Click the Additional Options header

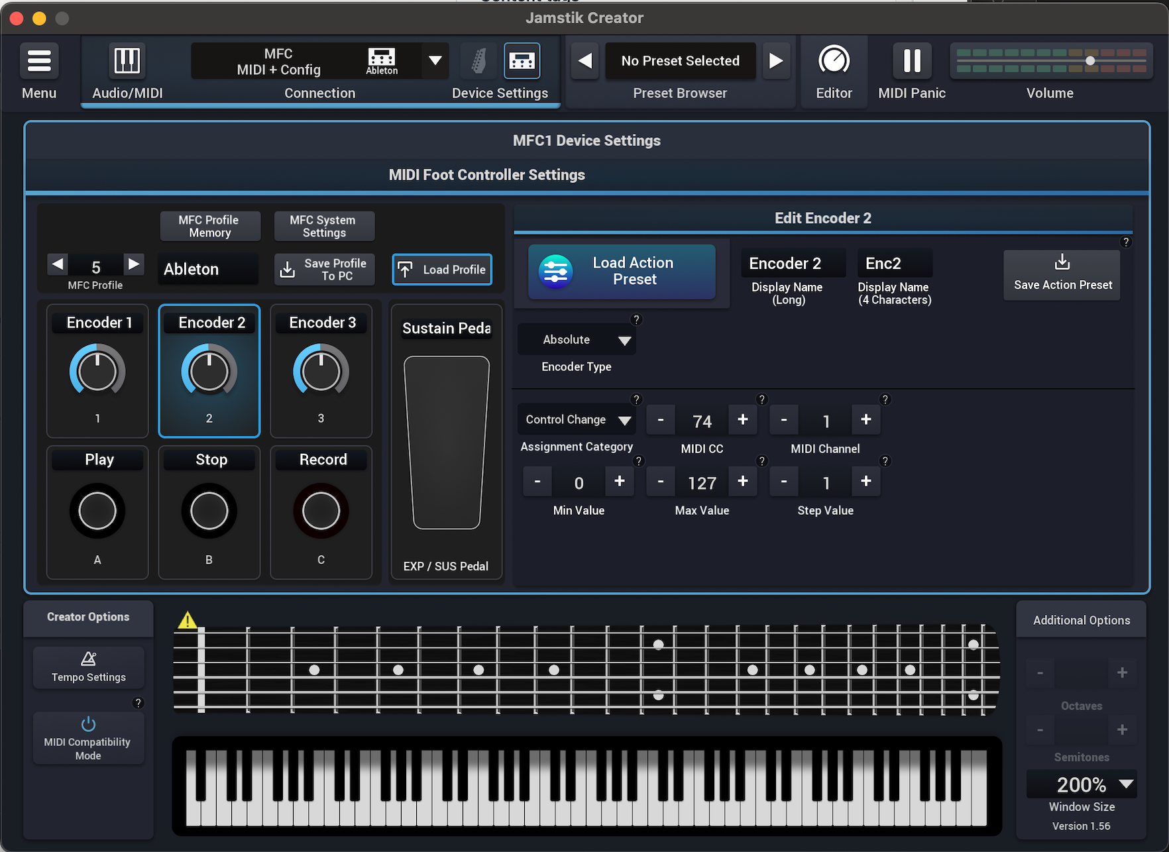pos(1082,620)
